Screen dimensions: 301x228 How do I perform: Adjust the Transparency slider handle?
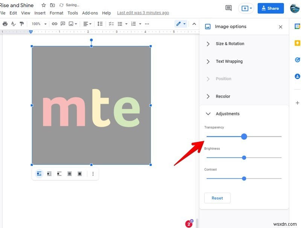[244, 136]
